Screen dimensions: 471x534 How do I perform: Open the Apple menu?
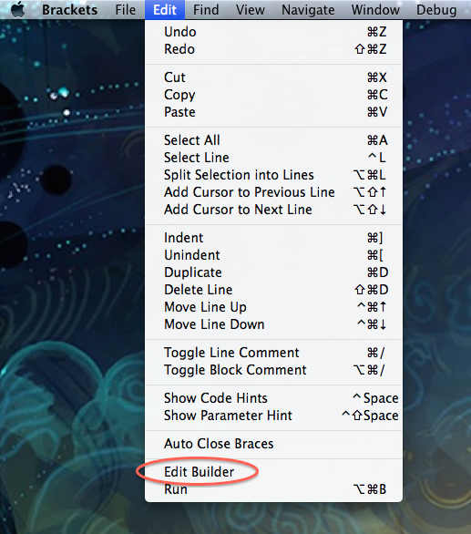tap(18, 9)
